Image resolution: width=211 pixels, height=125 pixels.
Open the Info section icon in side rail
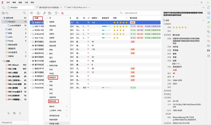coord(209,13)
